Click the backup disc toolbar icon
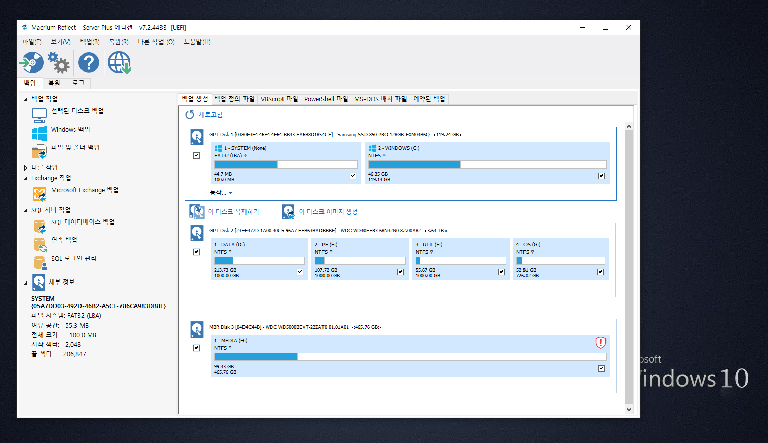The width and height of the screenshot is (768, 443). (31, 63)
